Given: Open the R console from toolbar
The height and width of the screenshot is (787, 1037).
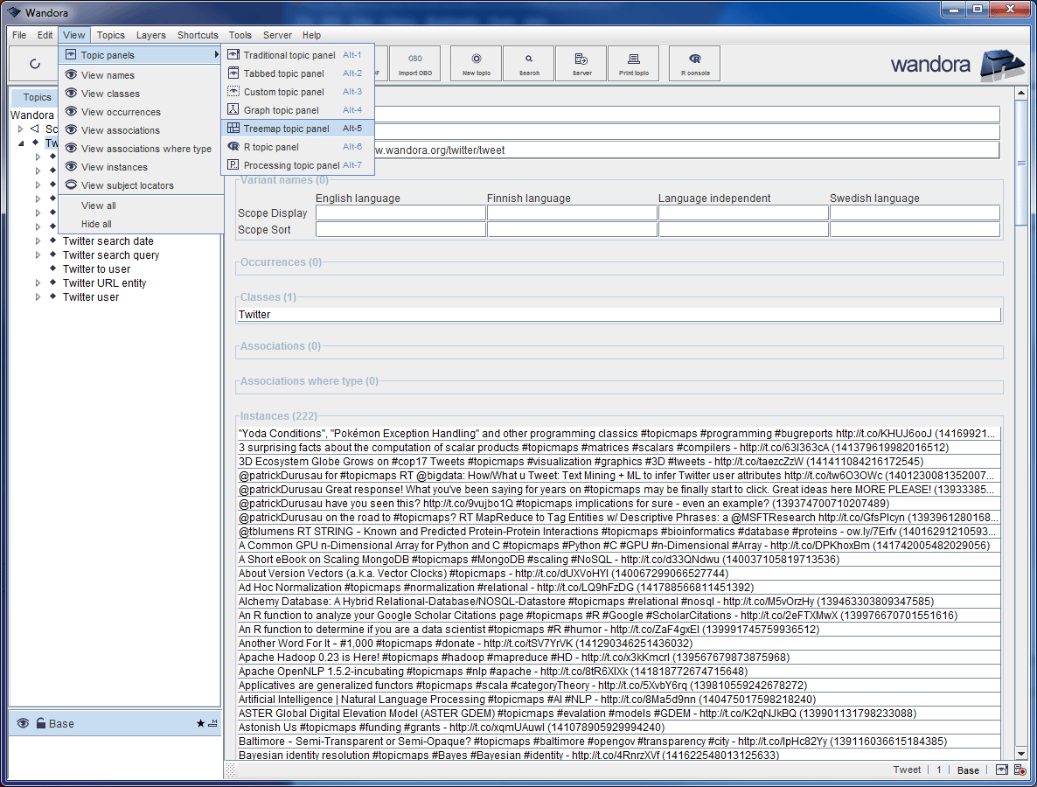Looking at the screenshot, I should [x=694, y=64].
